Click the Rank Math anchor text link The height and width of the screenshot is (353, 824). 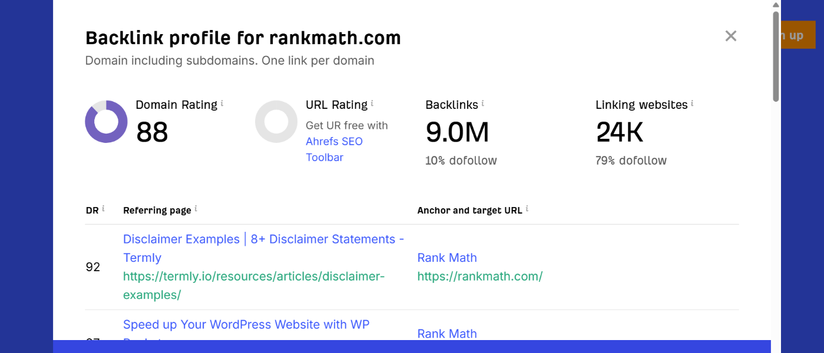[446, 257]
